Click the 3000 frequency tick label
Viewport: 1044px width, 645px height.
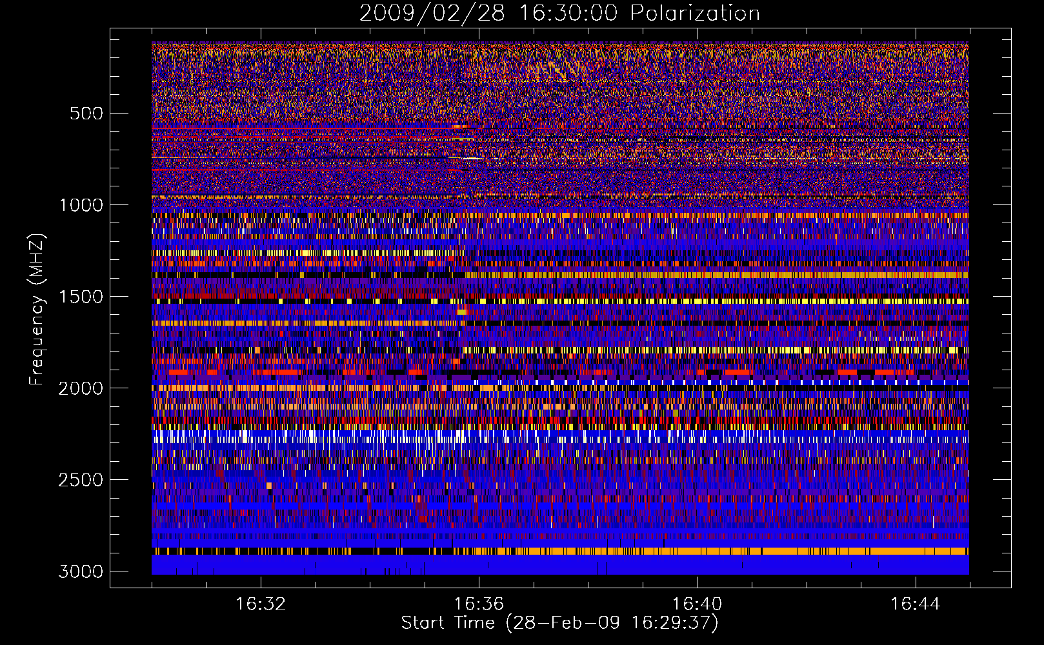(x=81, y=571)
